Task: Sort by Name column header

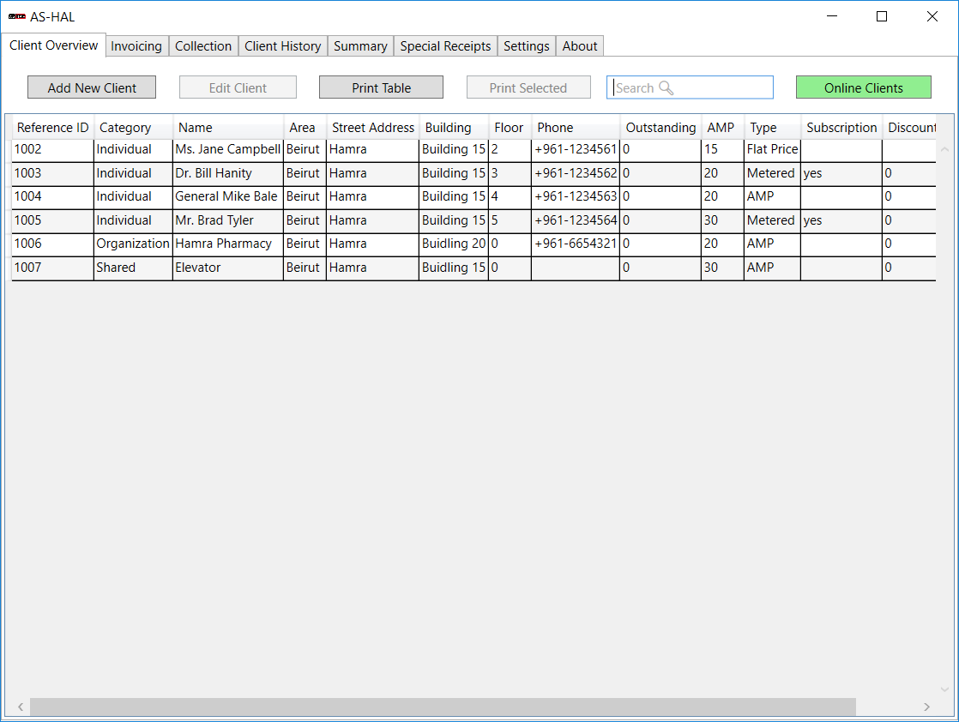Action: point(228,128)
